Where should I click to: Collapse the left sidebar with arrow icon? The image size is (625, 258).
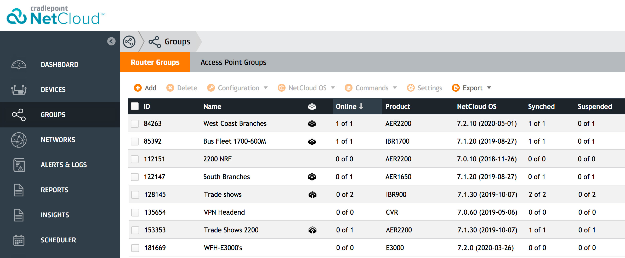[111, 41]
